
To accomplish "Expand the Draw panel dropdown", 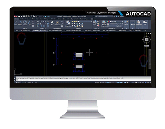I will (25, 28).
